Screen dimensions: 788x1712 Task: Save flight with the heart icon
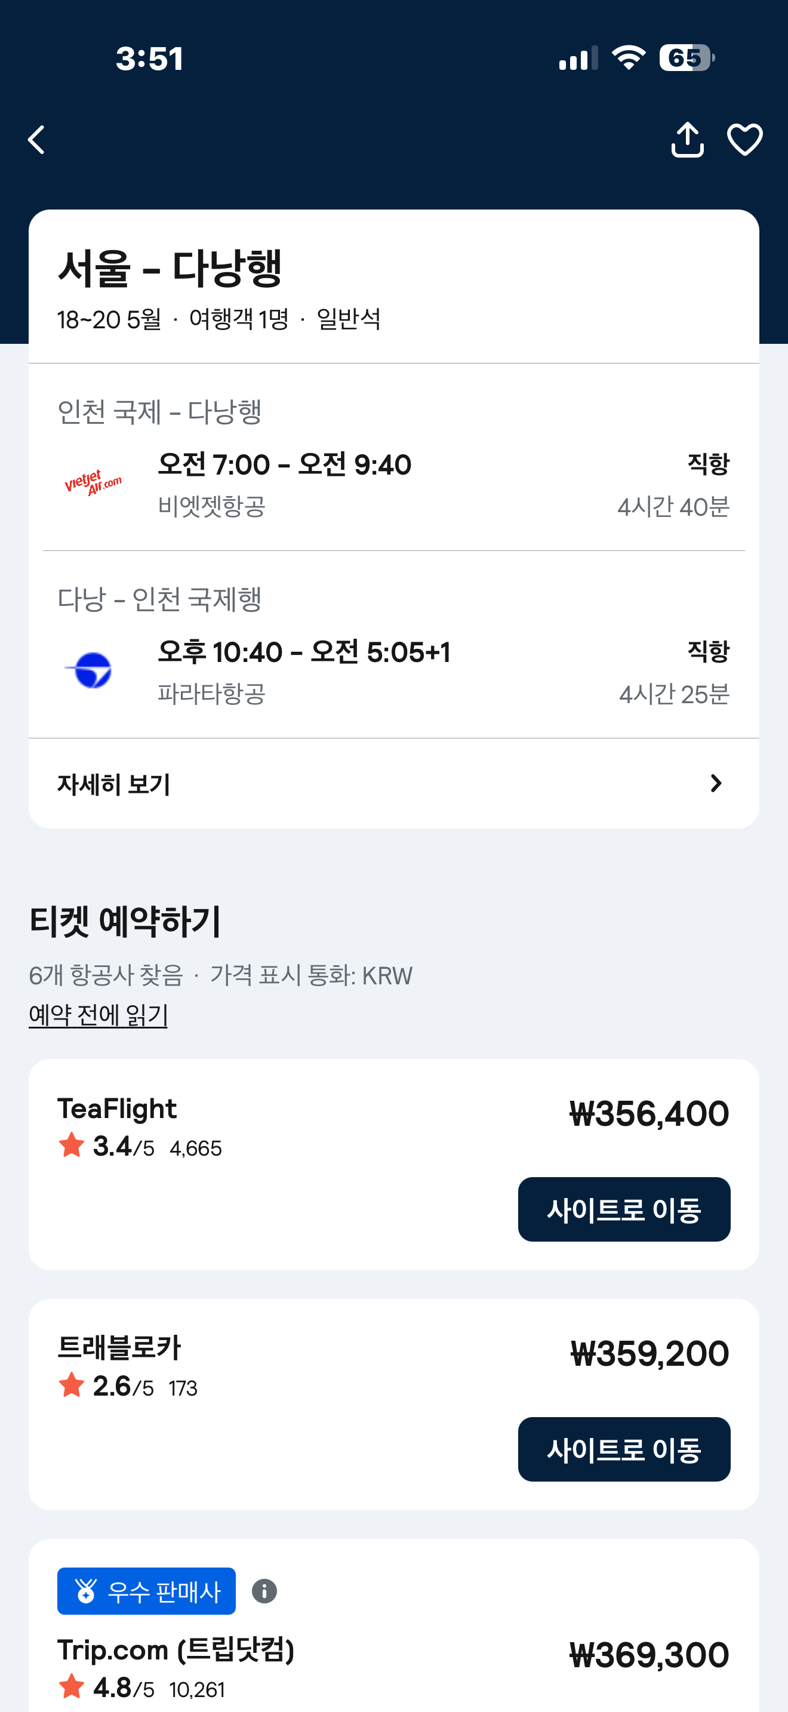[744, 140]
